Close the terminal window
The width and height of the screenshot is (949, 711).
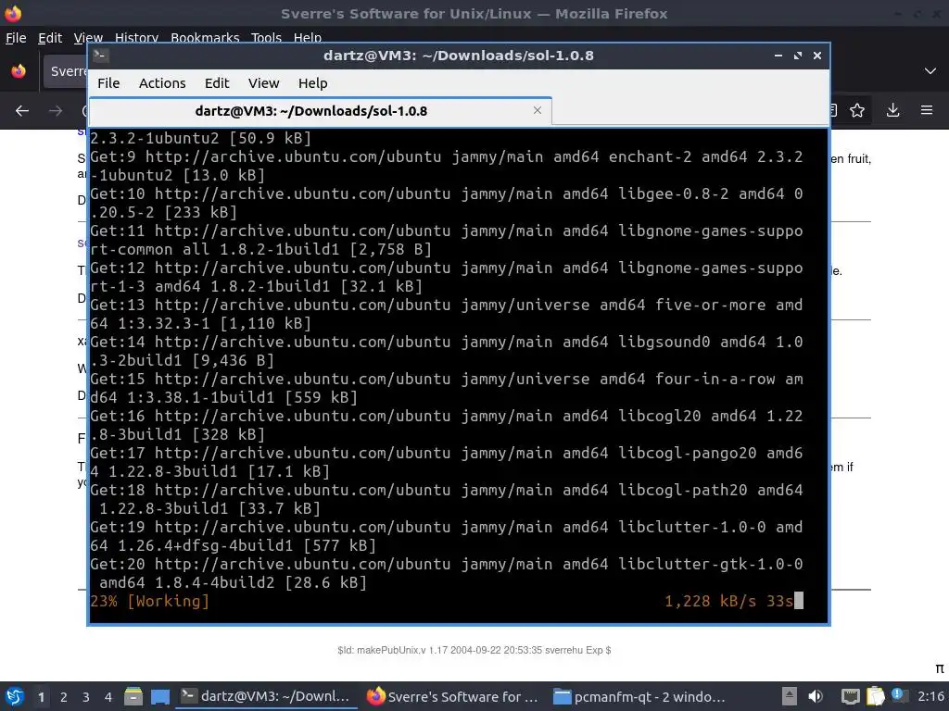pos(817,56)
